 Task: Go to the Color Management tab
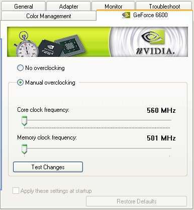click(x=49, y=16)
